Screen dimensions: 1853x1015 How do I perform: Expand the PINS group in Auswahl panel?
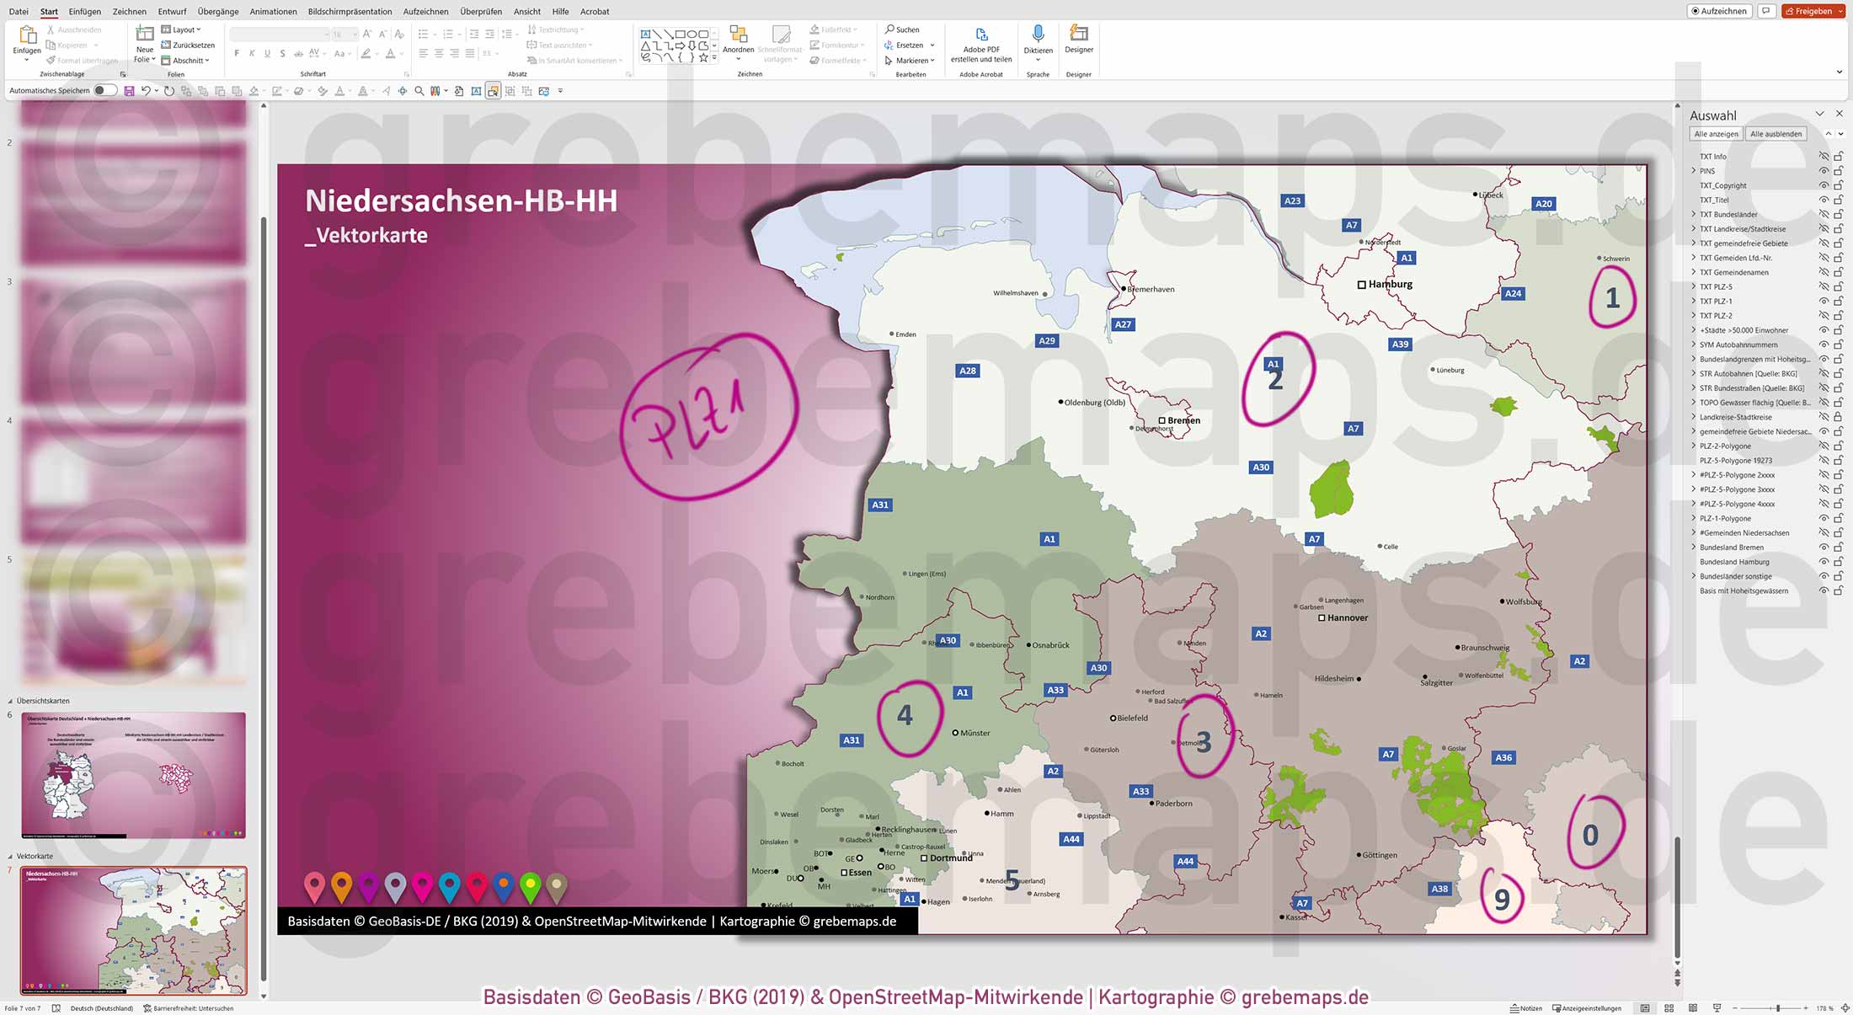(1694, 170)
